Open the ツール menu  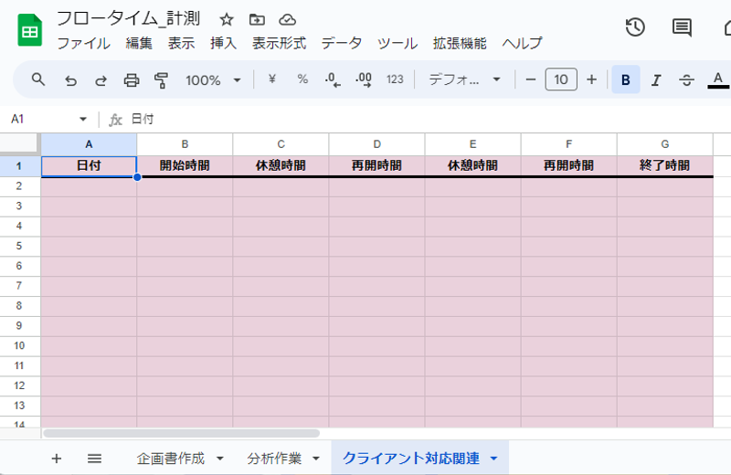(397, 43)
